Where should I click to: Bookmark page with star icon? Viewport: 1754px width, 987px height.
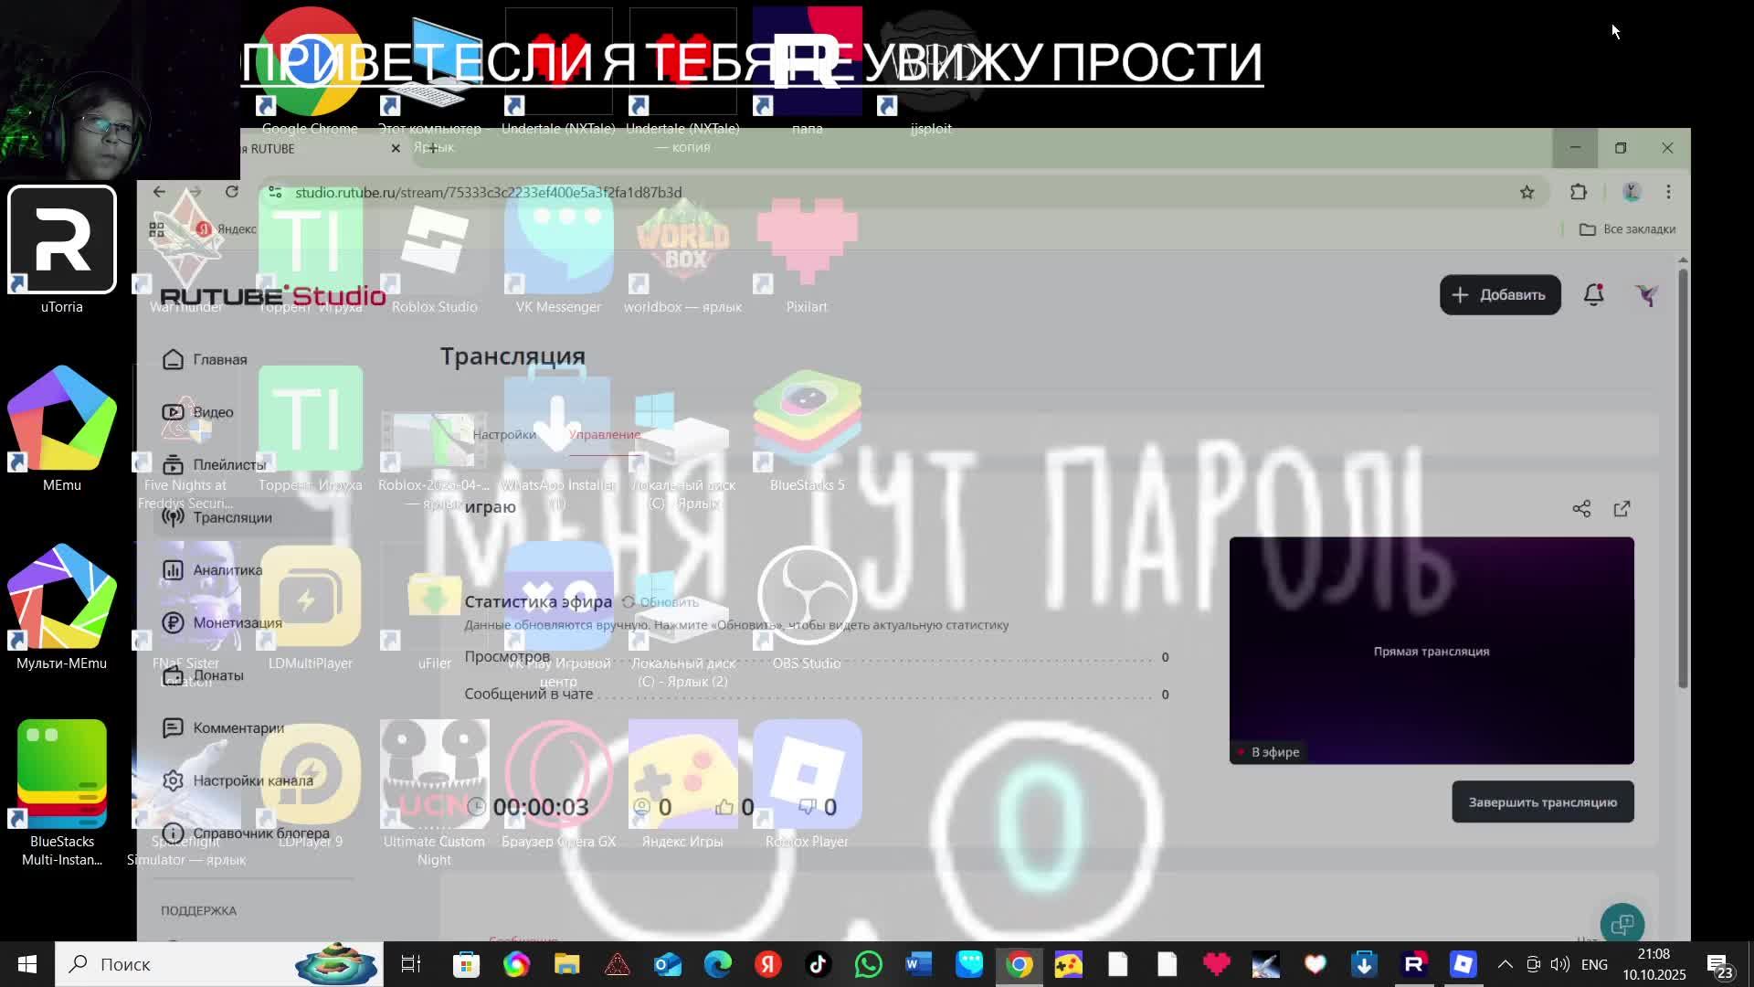(1527, 192)
